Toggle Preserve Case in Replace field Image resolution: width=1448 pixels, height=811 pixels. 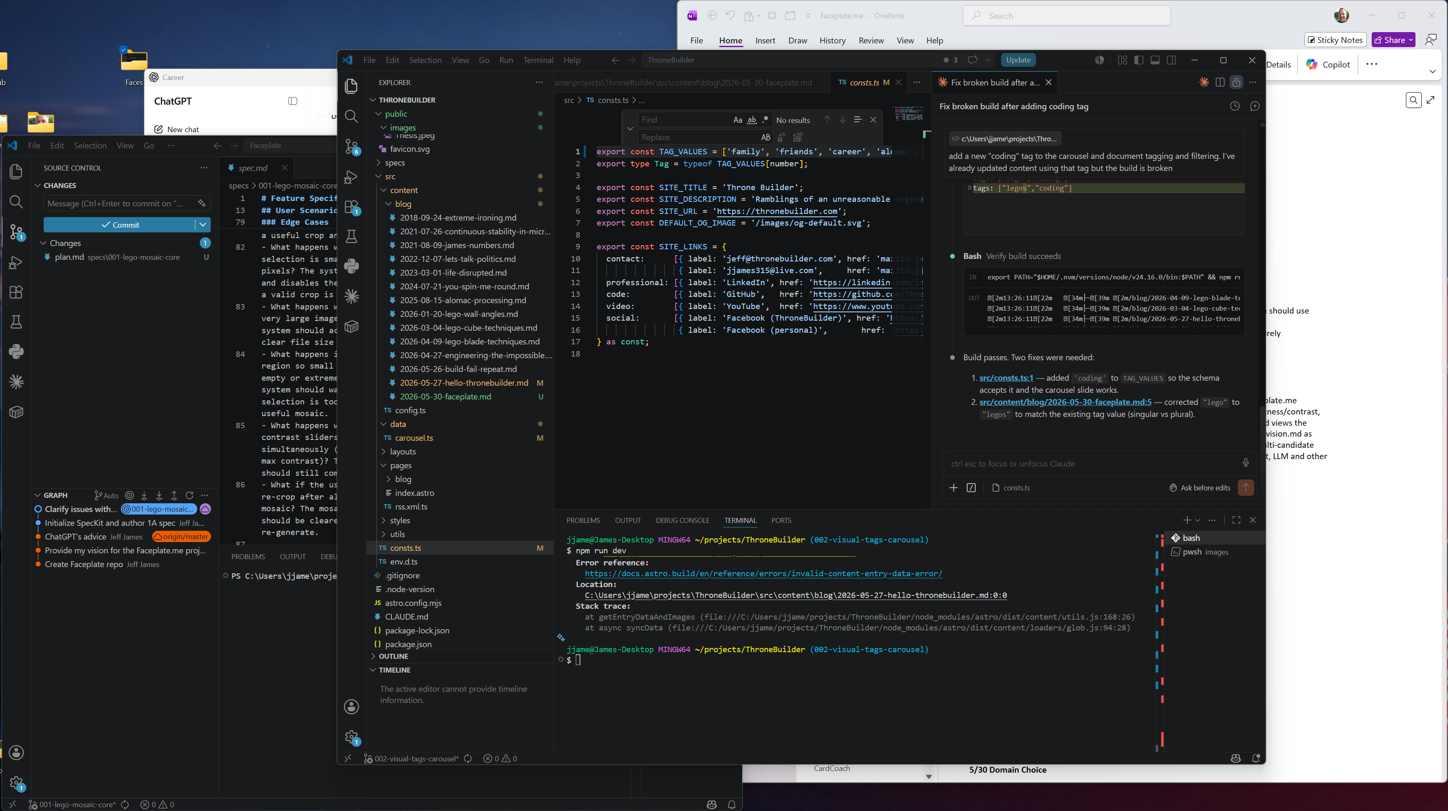765,137
